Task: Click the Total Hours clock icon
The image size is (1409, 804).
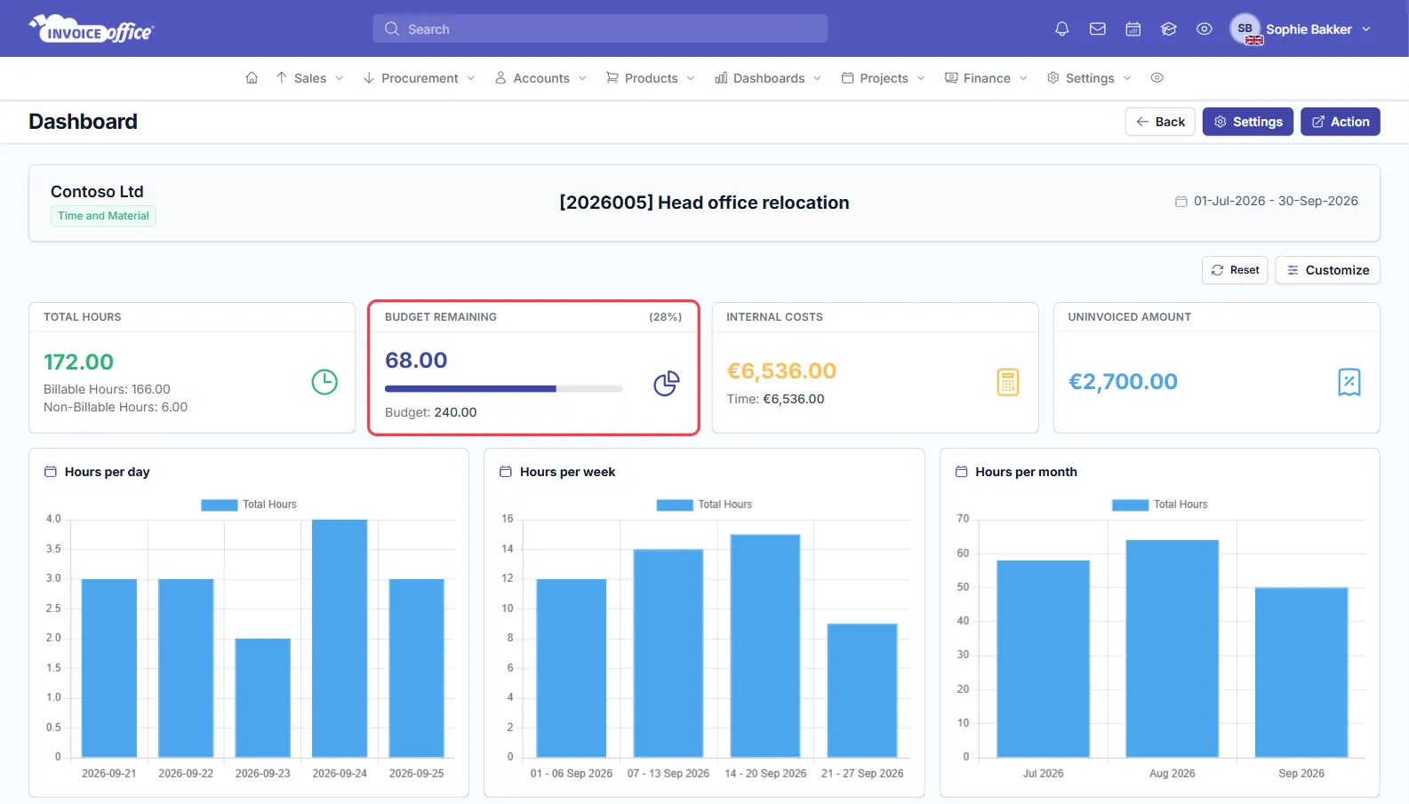Action: pyautogui.click(x=324, y=382)
